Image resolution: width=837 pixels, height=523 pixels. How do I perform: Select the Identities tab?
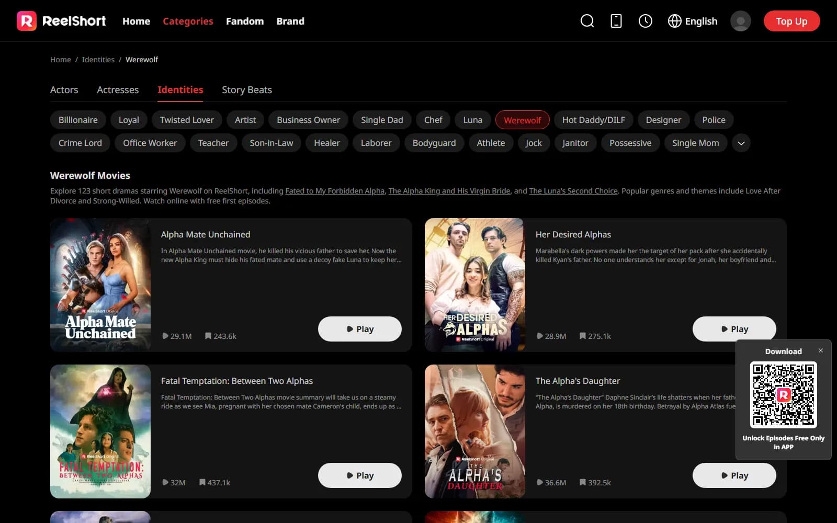pyautogui.click(x=180, y=89)
